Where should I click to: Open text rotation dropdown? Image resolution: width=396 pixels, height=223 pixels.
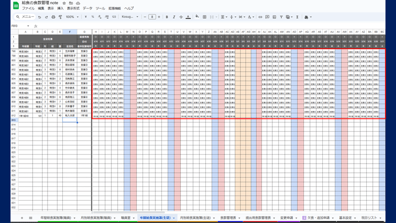pyautogui.click(x=251, y=17)
